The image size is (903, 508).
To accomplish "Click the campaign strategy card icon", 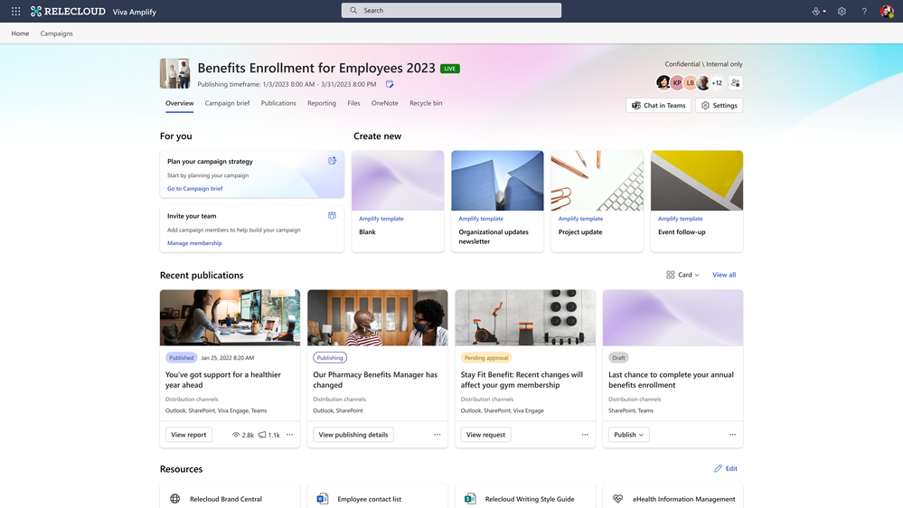I will tap(333, 161).
